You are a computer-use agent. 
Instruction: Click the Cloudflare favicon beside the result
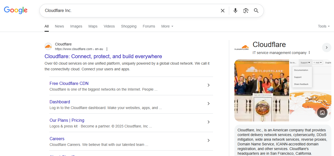click(48, 46)
